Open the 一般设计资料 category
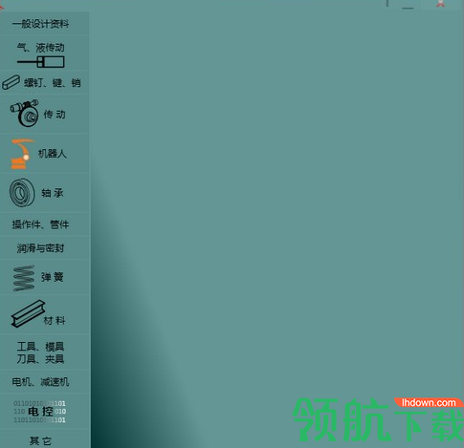This screenshot has height=448, width=464. point(40,24)
